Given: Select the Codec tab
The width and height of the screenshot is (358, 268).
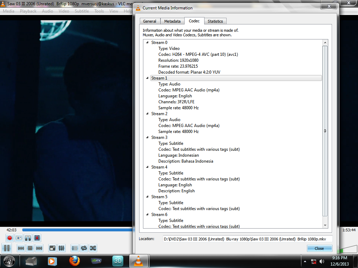Looking at the screenshot, I should pos(194,21).
